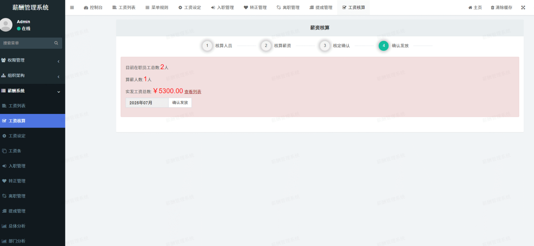The width and height of the screenshot is (534, 246).
Task: Toggle the hamburger sidebar menu icon
Action: coord(72,8)
